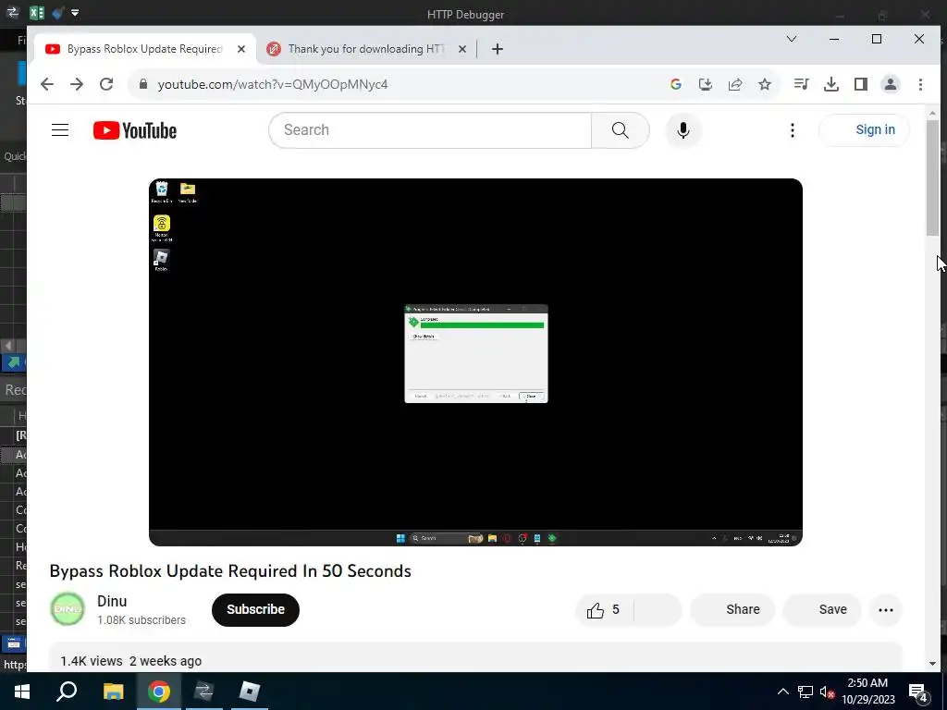Click Excel export icon in HTTP Debugger titlebar

tap(36, 13)
